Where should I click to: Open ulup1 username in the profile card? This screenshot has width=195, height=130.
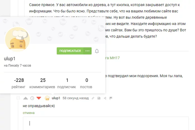[9, 59]
